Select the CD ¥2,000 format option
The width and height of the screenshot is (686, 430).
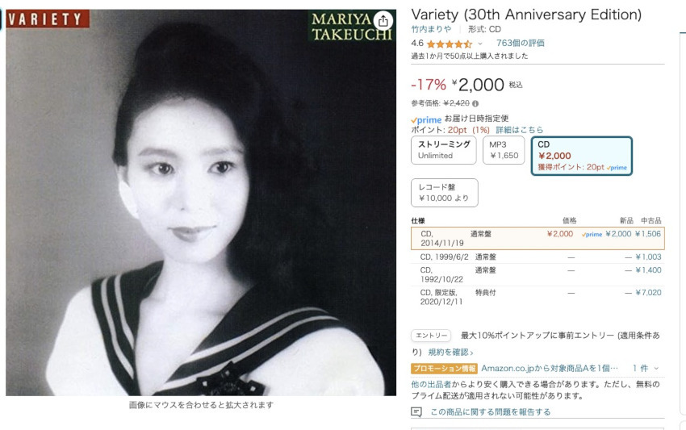tap(582, 156)
